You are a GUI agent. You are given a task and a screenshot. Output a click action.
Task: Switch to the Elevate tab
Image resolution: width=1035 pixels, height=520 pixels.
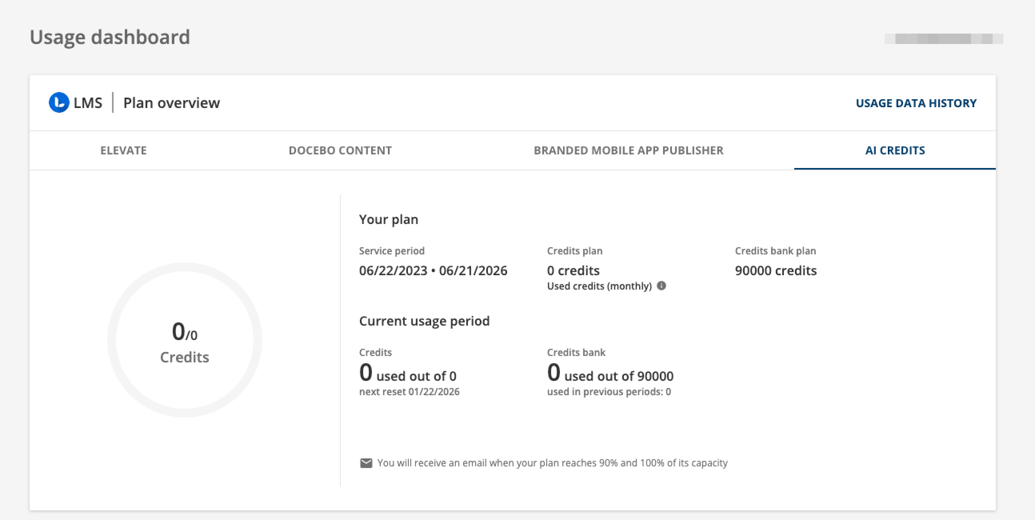pyautogui.click(x=123, y=150)
